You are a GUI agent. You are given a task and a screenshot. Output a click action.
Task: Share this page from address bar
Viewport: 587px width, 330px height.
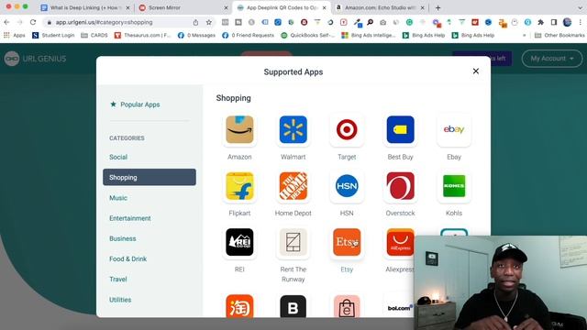[195, 22]
